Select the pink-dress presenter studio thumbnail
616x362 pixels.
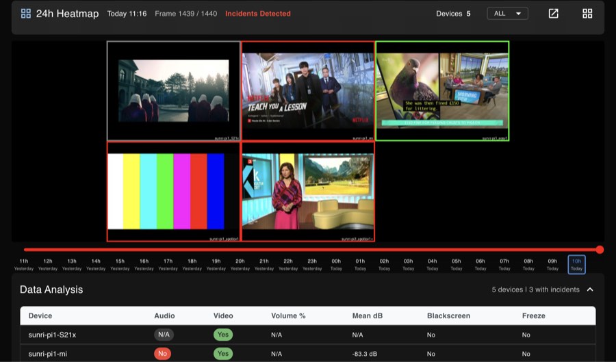(308, 192)
